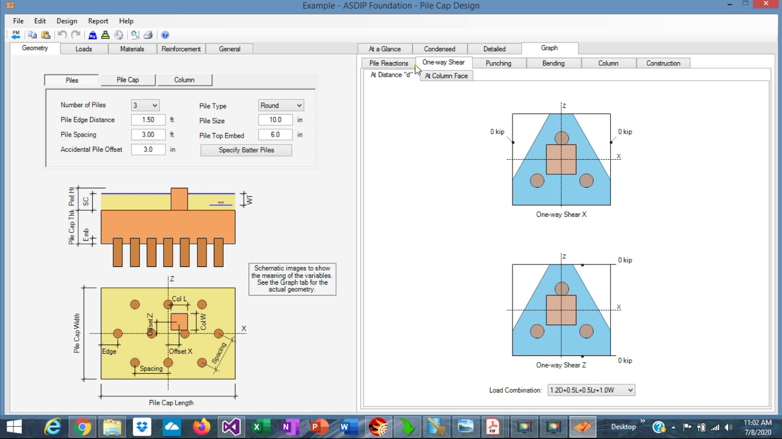This screenshot has width=782, height=439.
Task: Show the Pile Reactions graph tab
Action: tap(389, 63)
